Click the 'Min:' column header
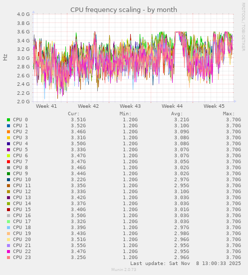Screen dimensions: 248x275 126,114
